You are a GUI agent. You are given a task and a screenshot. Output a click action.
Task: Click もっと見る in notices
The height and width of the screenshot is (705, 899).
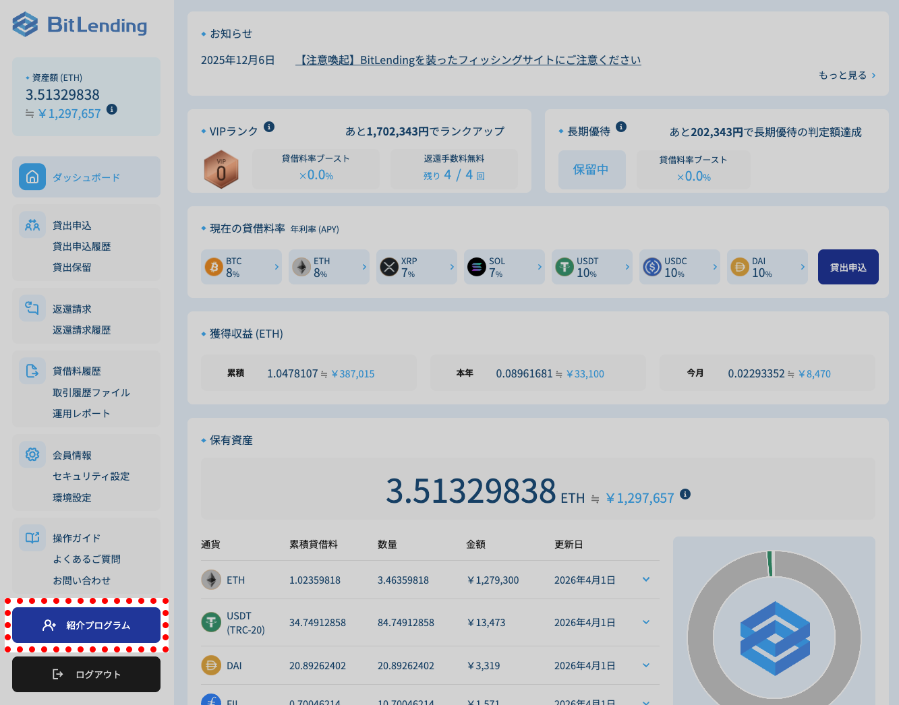click(x=847, y=75)
